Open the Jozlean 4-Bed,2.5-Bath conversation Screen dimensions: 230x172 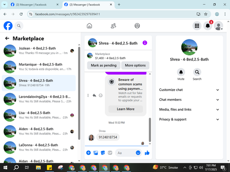click(x=39, y=51)
